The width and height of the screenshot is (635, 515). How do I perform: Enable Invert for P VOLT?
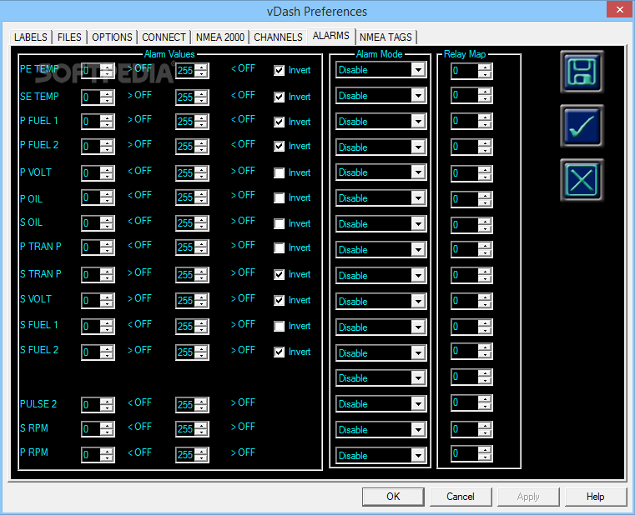click(x=279, y=172)
